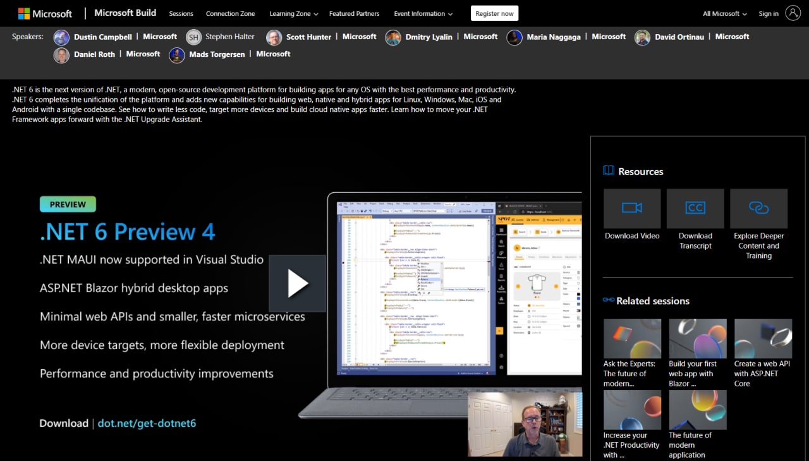Click Scott Hunter's avatar
This screenshot has width=809, height=461.
click(274, 37)
